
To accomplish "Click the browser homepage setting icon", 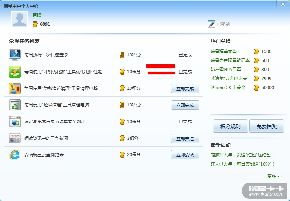I will pos(15,122).
